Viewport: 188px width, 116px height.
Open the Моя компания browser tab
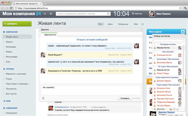(27, 4)
